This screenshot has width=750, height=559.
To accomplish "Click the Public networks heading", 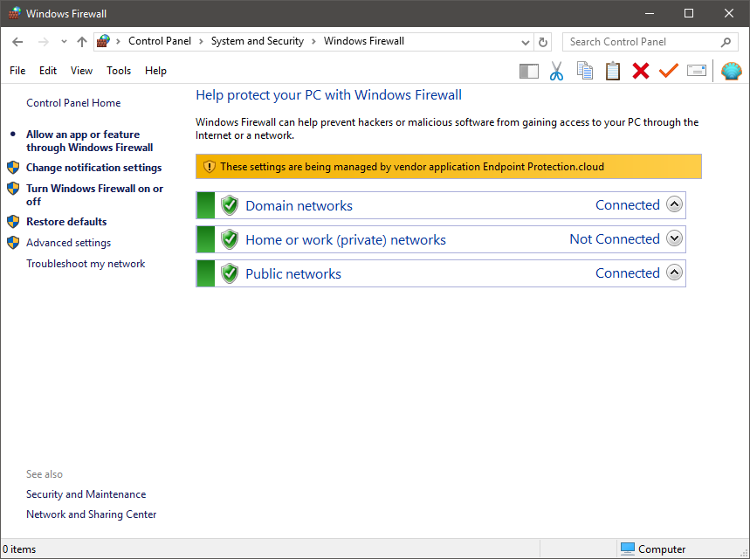I will [293, 273].
